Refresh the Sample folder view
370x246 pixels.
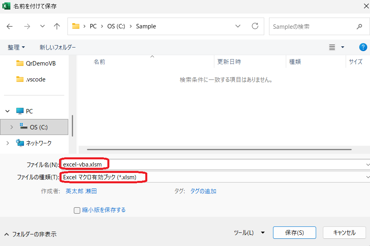click(255, 26)
